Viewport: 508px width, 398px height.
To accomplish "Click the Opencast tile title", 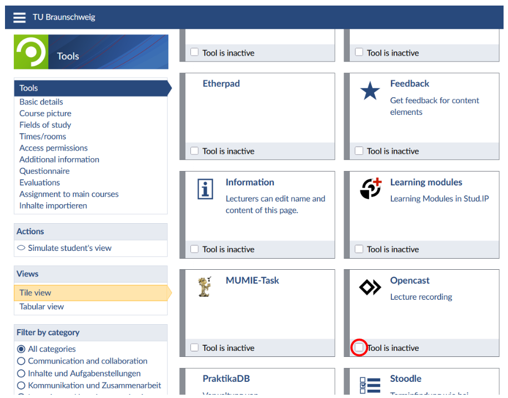I will 410,280.
